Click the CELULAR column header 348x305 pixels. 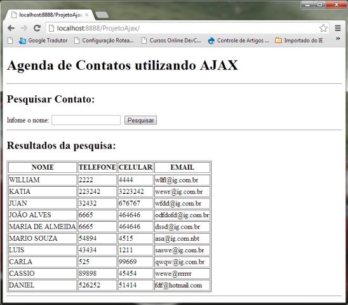(135, 167)
